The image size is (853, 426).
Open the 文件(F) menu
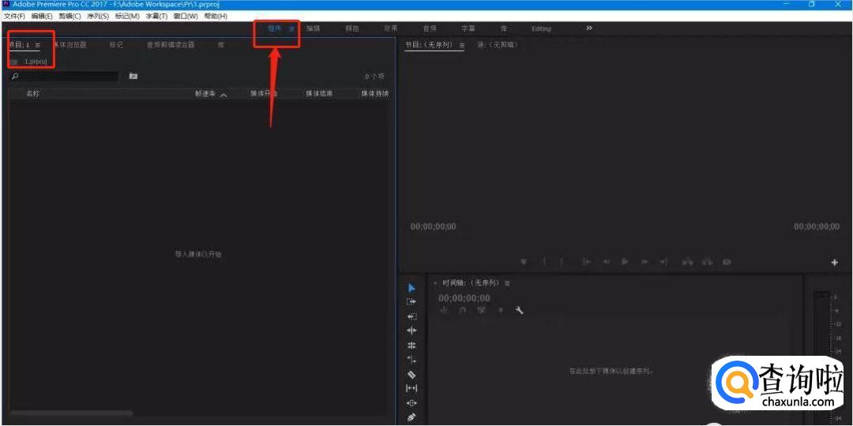pyautogui.click(x=14, y=16)
